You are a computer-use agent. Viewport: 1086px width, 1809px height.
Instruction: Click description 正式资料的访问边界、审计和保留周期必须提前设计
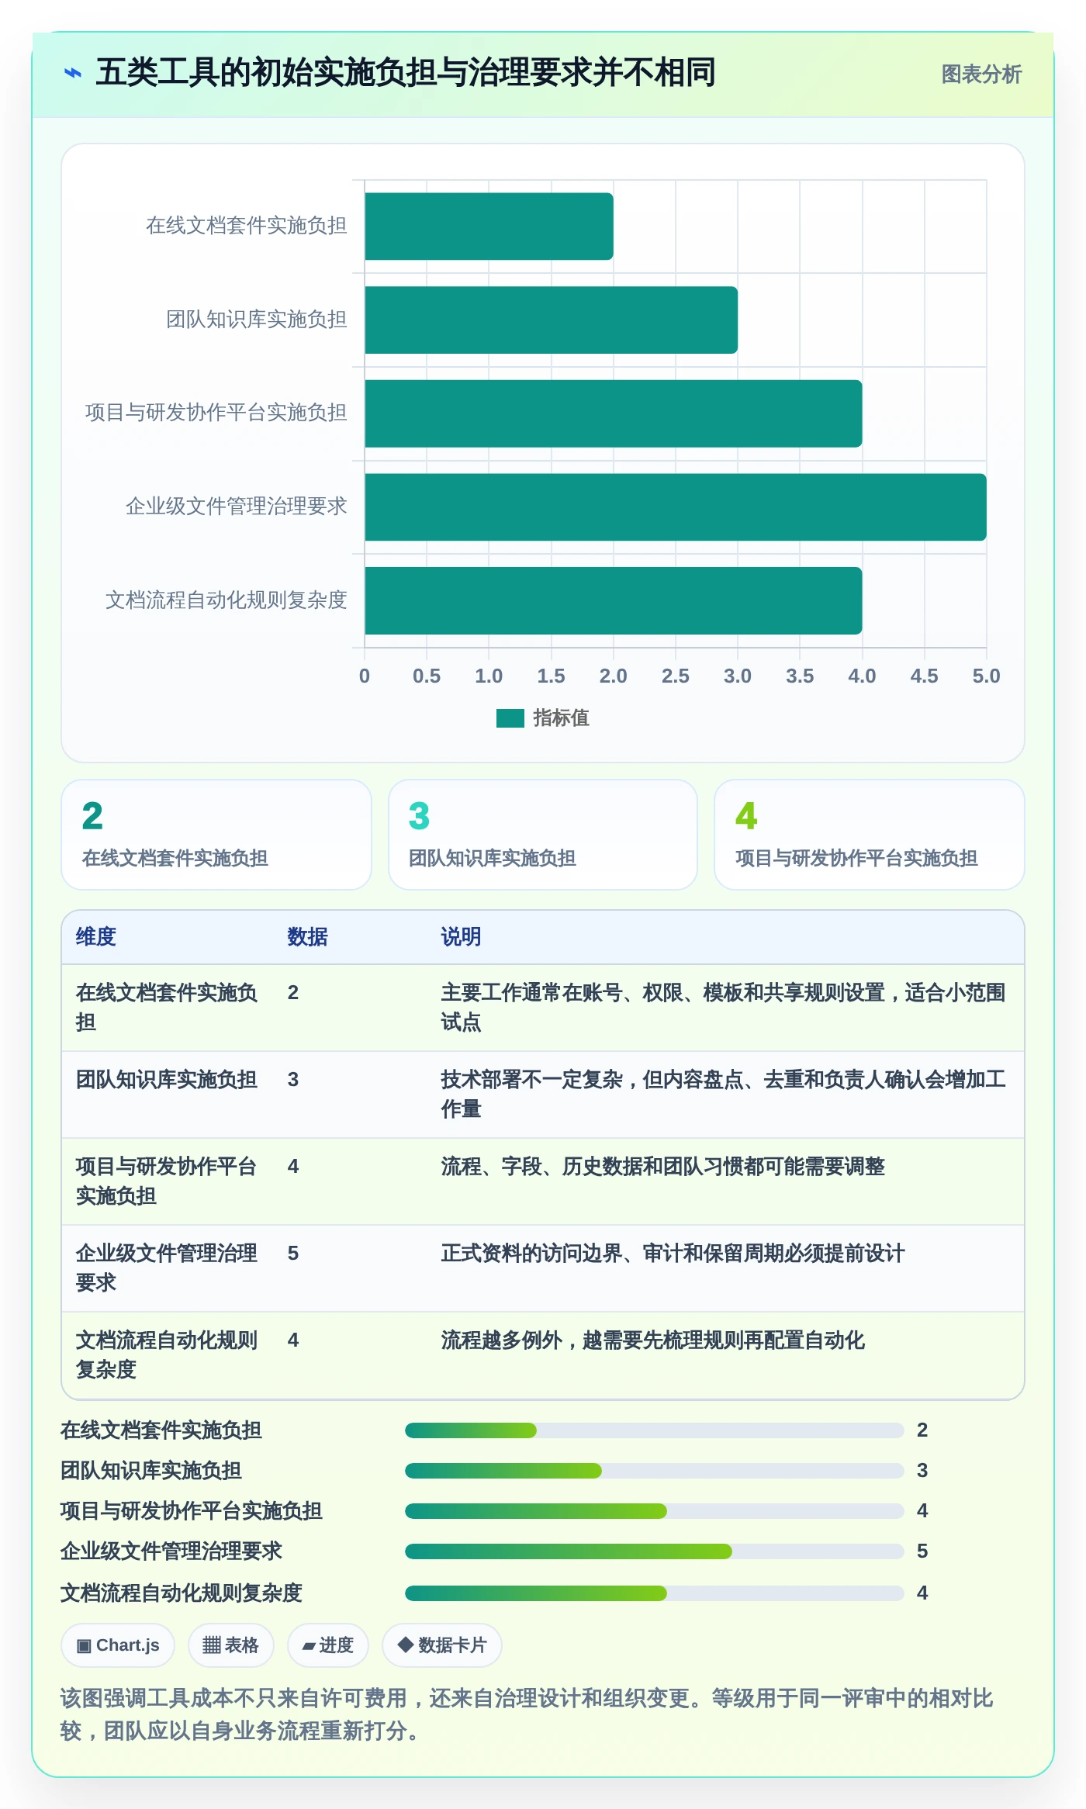click(673, 1254)
